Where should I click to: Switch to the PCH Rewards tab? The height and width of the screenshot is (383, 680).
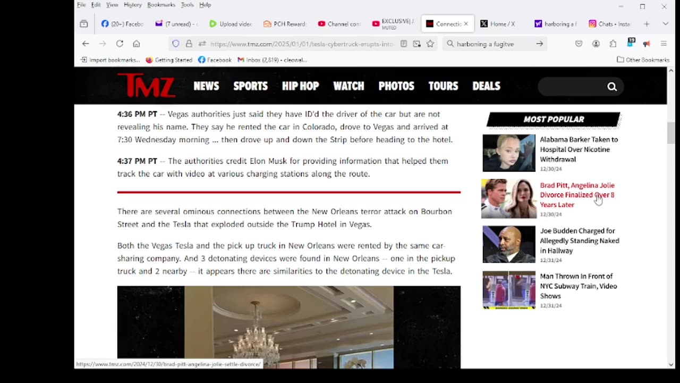pos(285,24)
